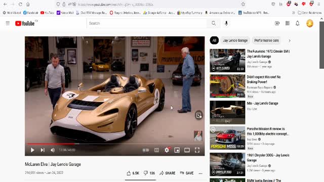
Task: Open the Other Bookmarks folder
Action: point(309,13)
